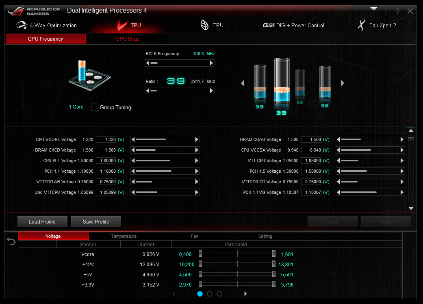Viewport: 423px width, 304px height.
Task: Enable the Group Tuning checkbox
Action: [x=94, y=107]
